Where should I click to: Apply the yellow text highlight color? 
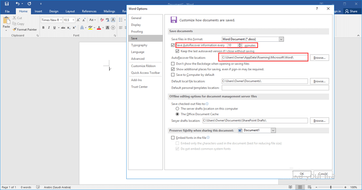click(90, 28)
